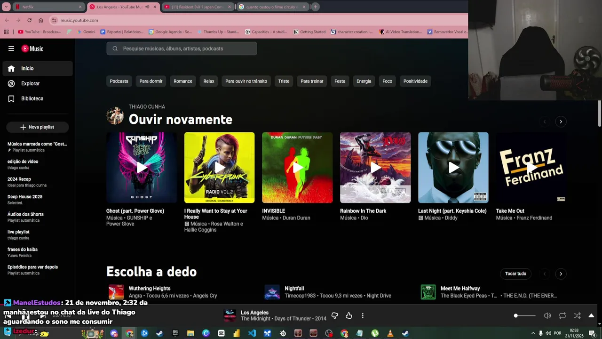
Task: Reload the page
Action: [29, 20]
